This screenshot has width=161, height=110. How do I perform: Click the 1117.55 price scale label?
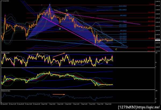click(158, 51)
